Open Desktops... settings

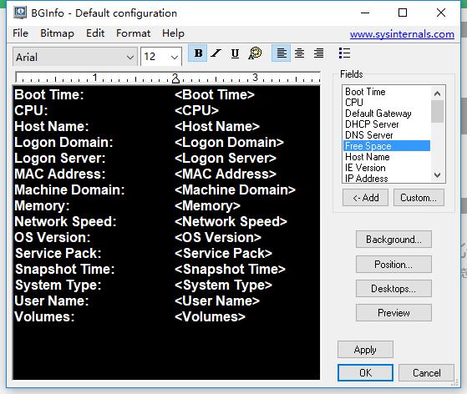pyautogui.click(x=393, y=288)
